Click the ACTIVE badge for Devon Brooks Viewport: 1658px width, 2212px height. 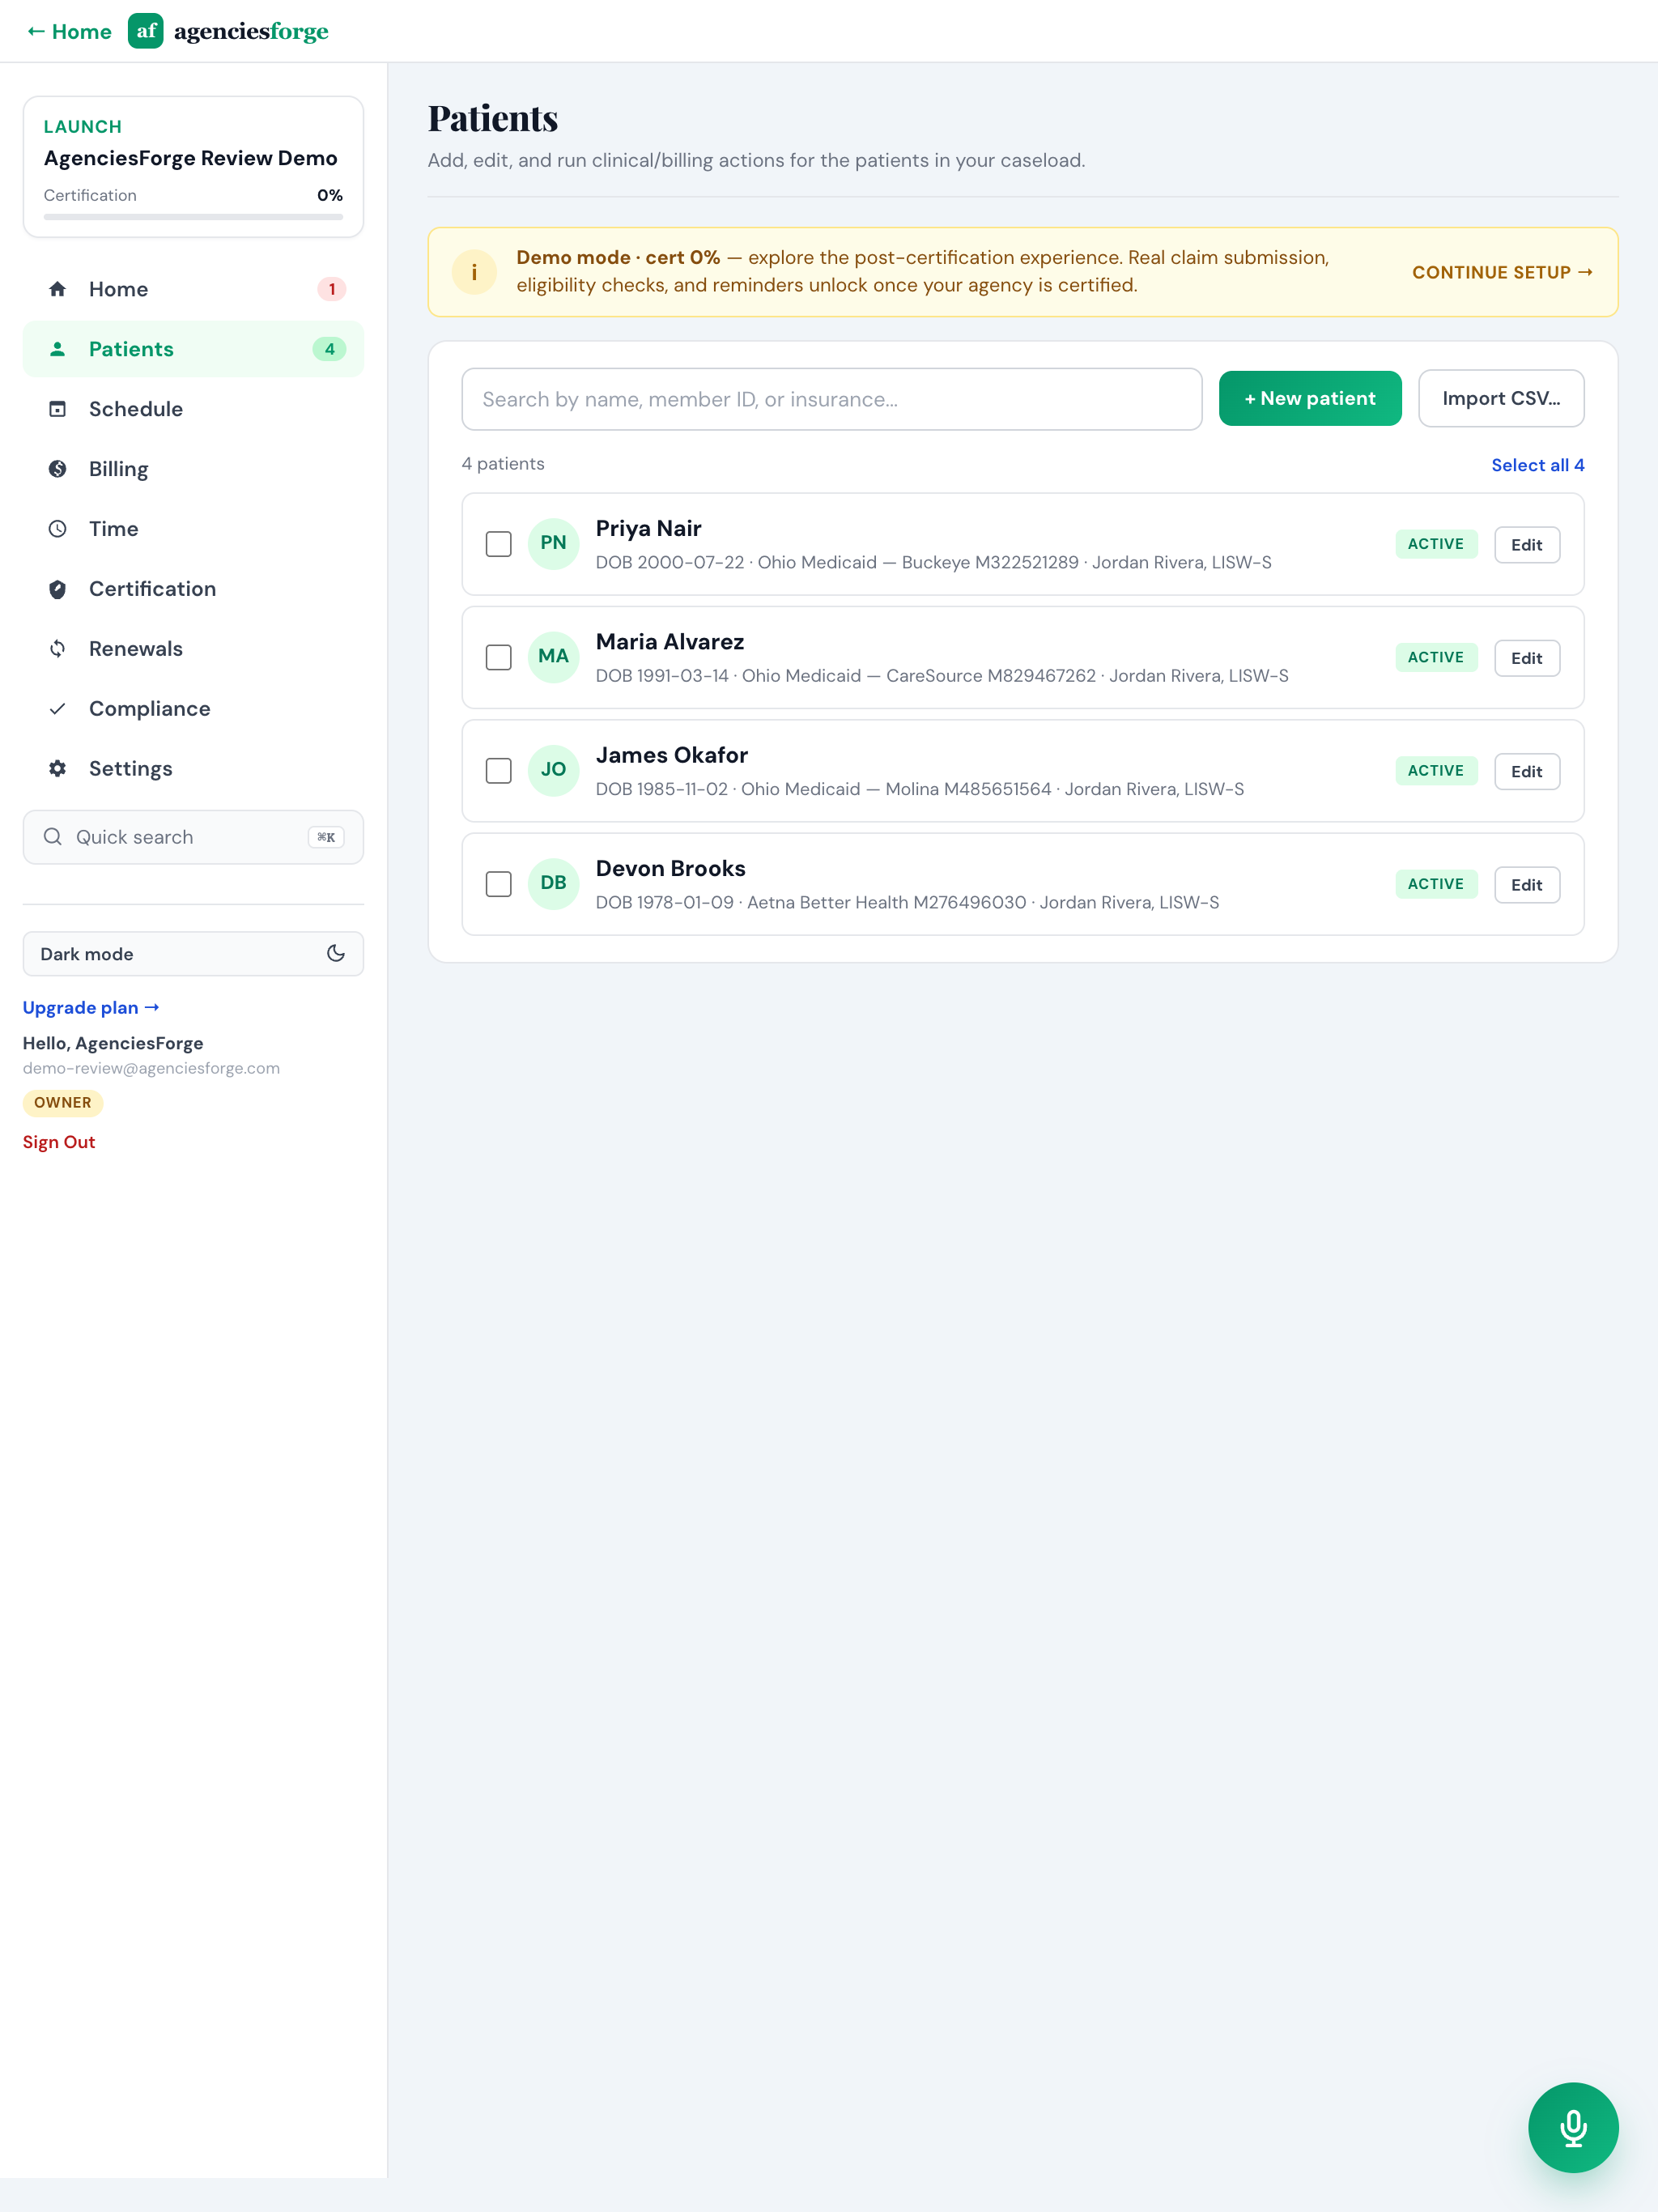[x=1436, y=884]
